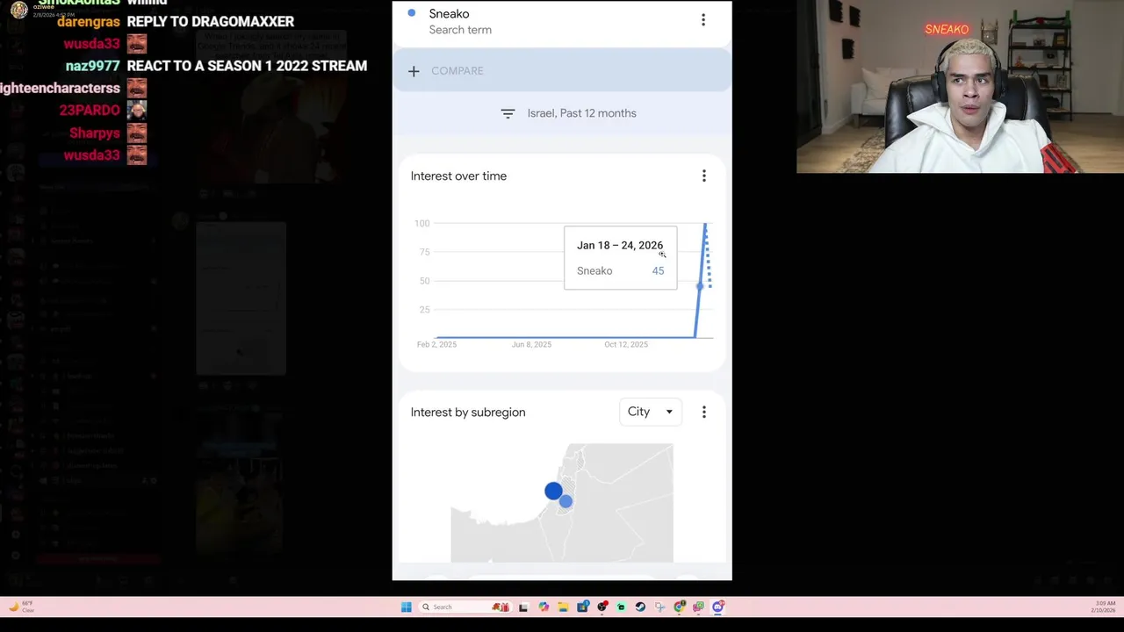Click the value 45 in chart tooltip

pyautogui.click(x=658, y=270)
